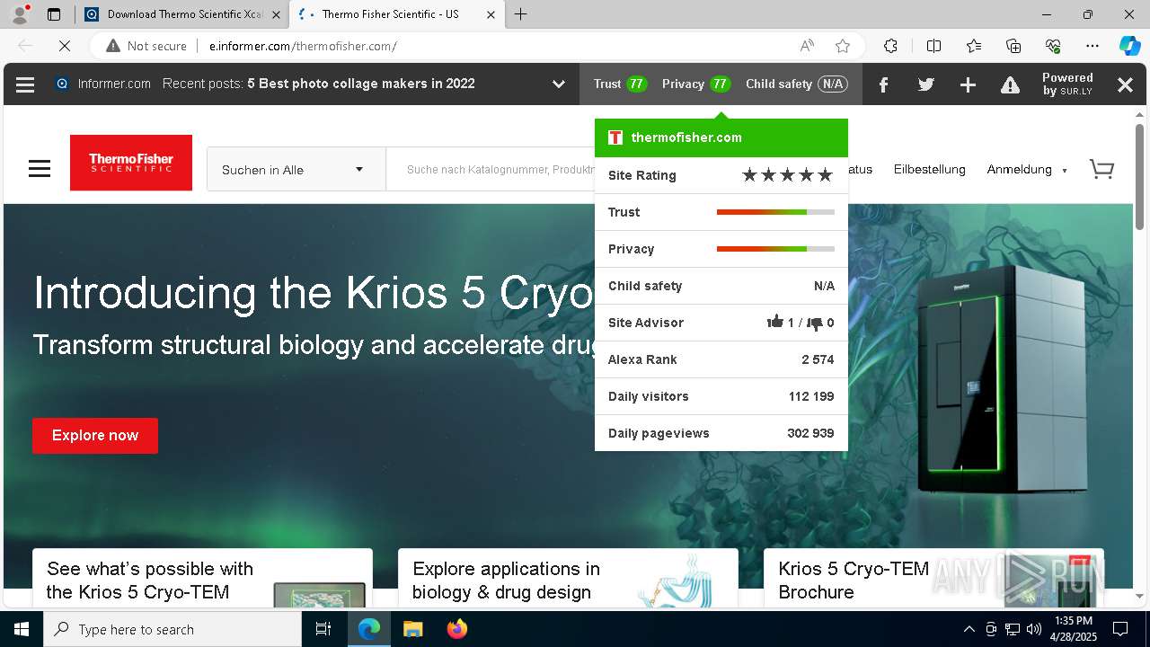The height and width of the screenshot is (647, 1150).
Task: Open Browser essentials icon
Action: 1053,46
